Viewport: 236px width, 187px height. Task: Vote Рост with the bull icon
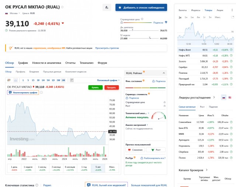[x=156, y=150]
